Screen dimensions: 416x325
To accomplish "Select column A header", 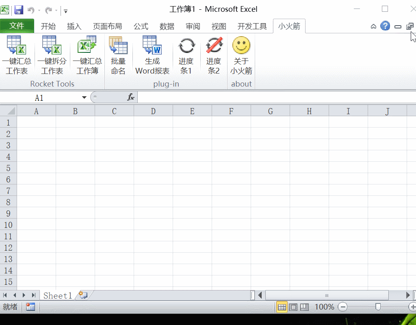I will pos(36,110).
